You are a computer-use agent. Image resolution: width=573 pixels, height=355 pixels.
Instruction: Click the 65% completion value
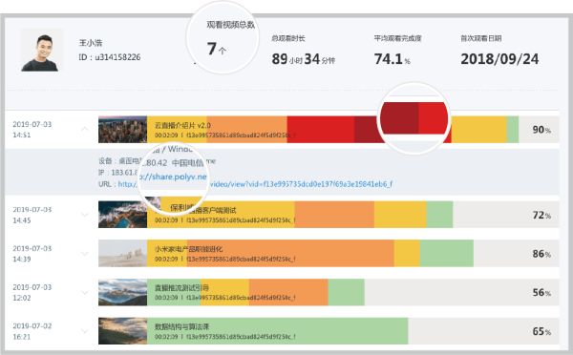541,331
